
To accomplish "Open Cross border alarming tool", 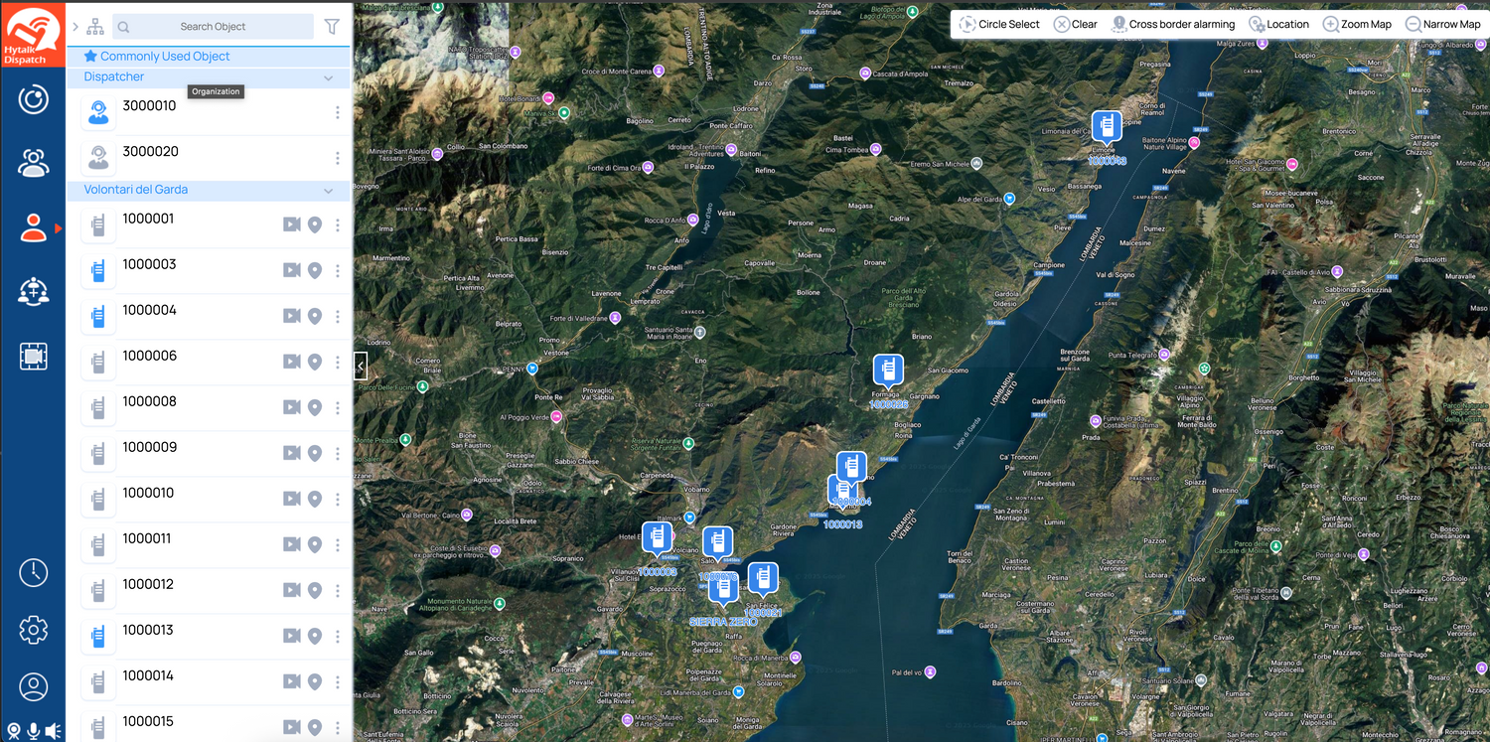I will click(1173, 24).
